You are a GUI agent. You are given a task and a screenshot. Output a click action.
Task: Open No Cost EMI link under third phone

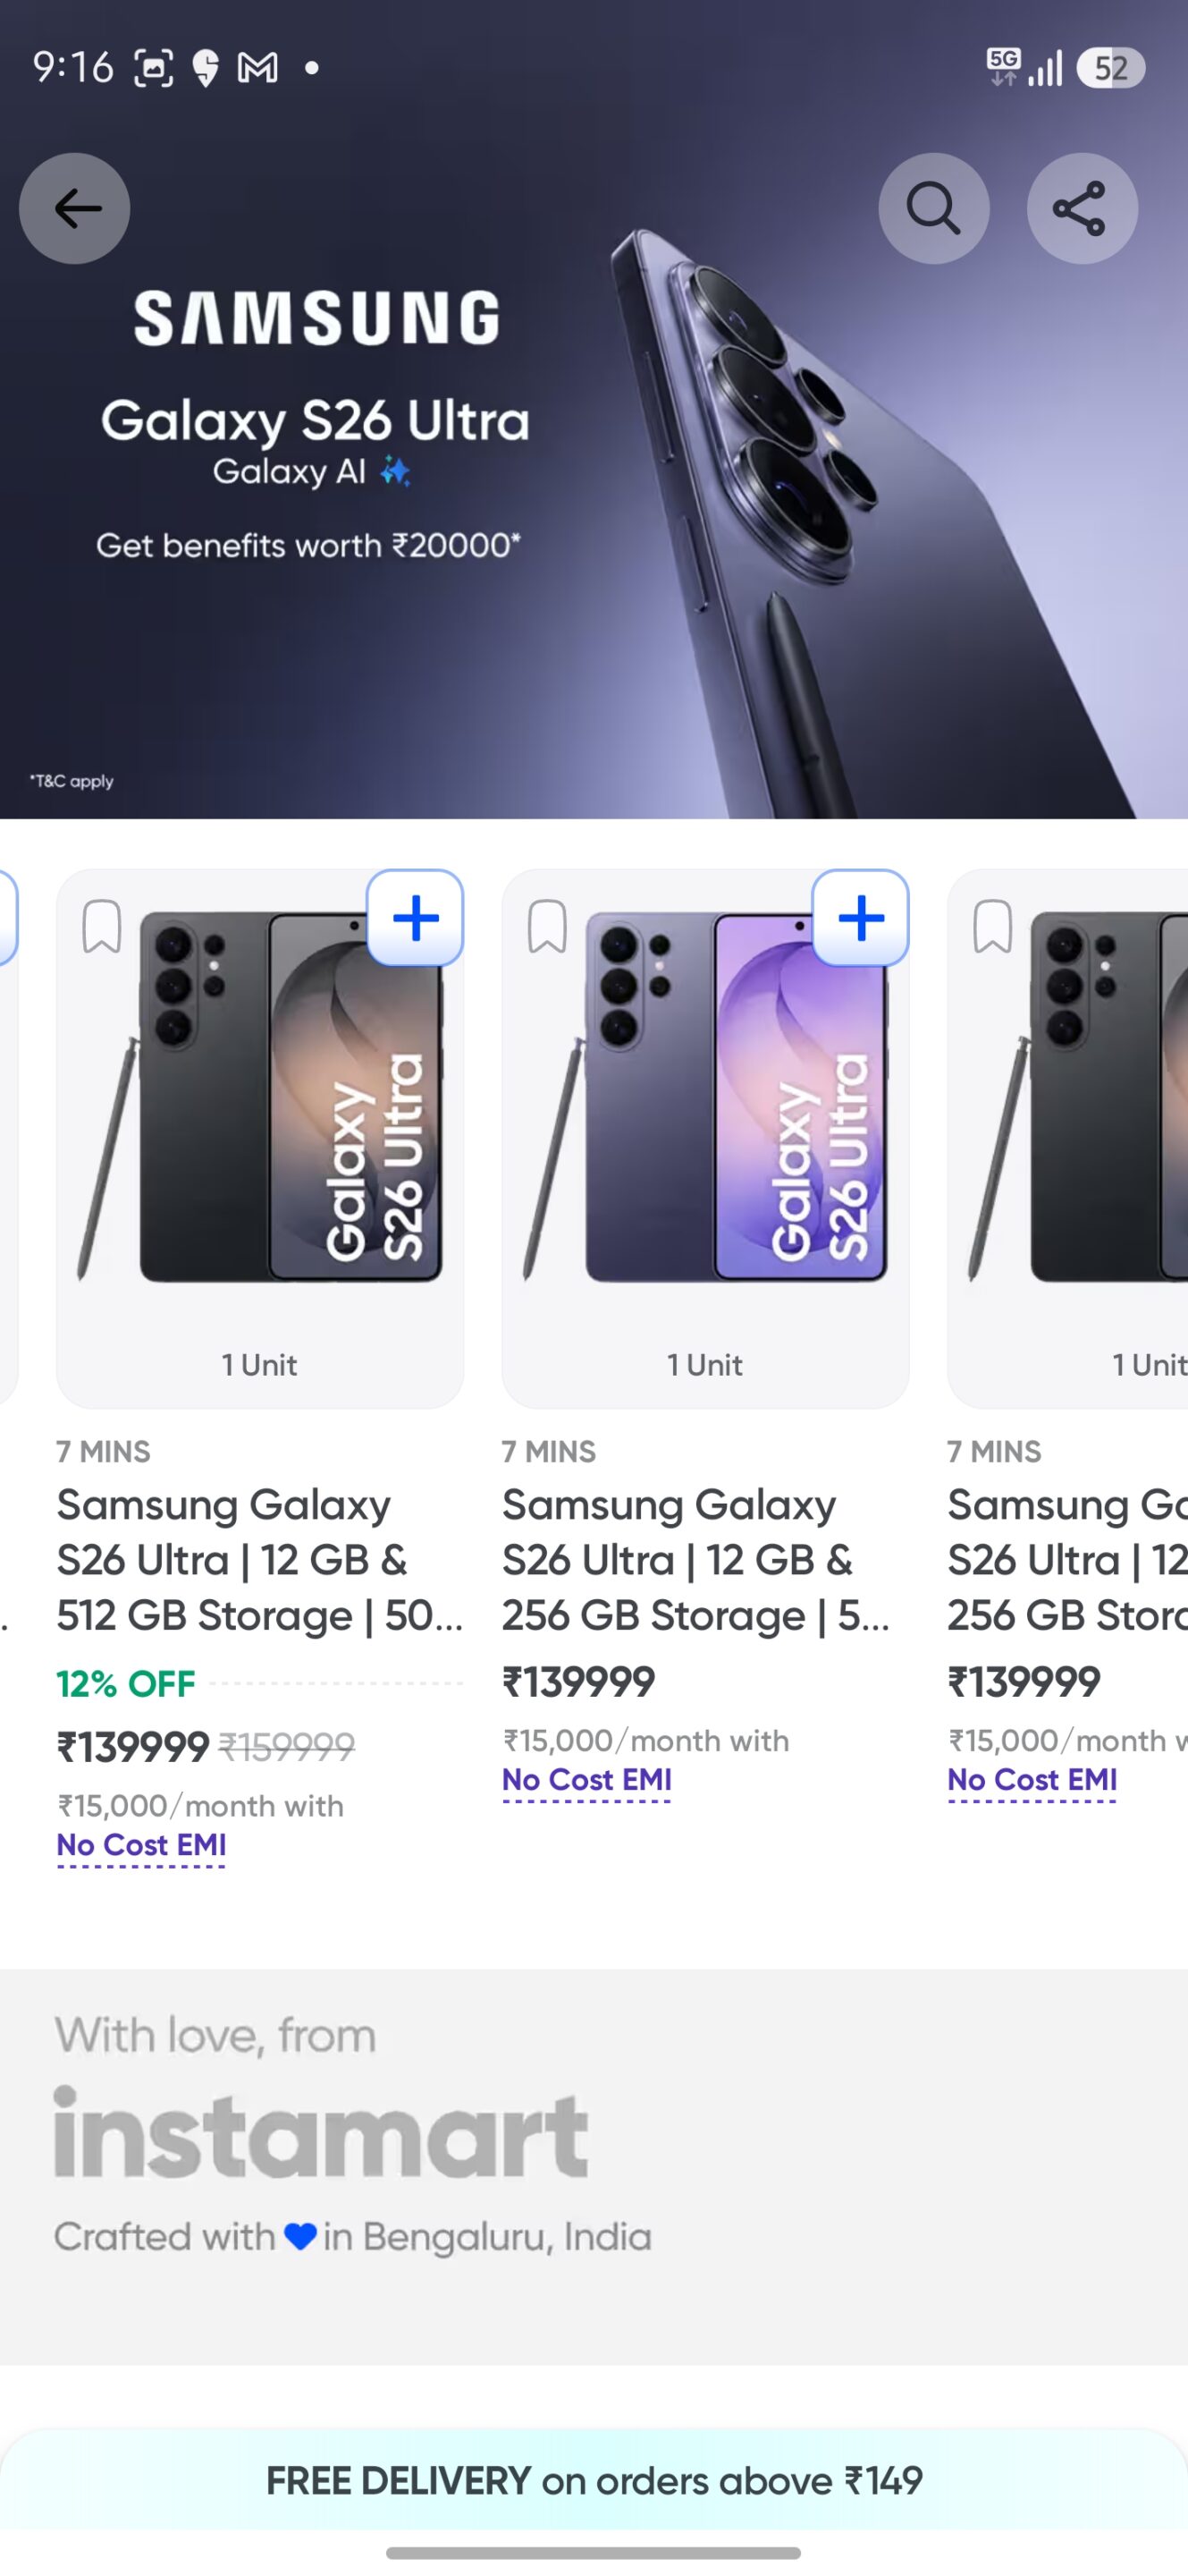tap(1032, 1780)
